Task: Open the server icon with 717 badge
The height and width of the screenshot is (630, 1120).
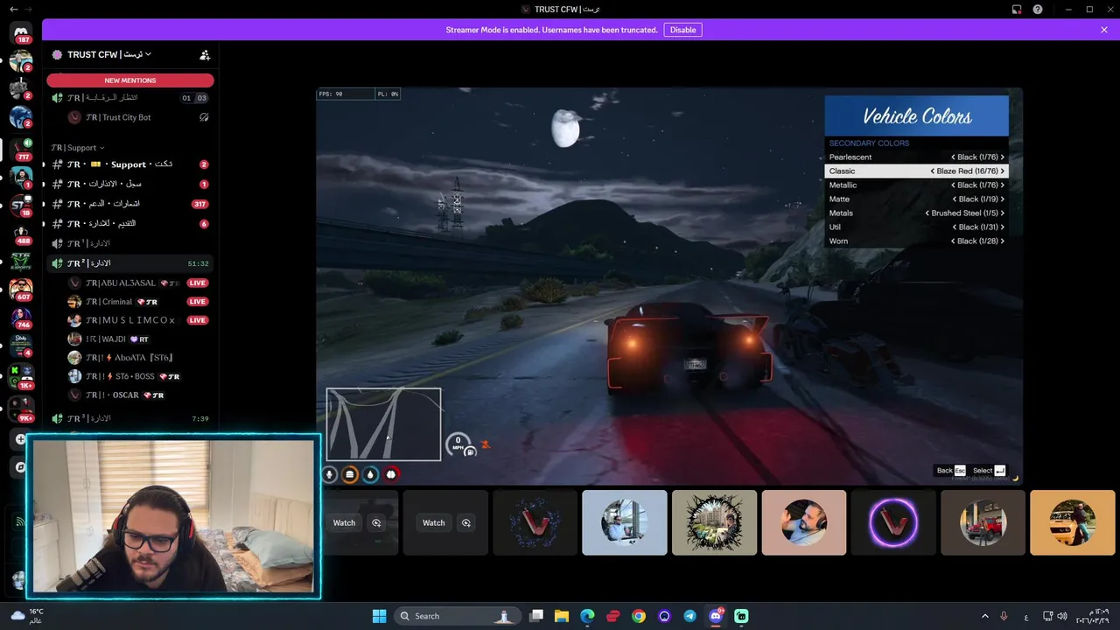Action: (22, 148)
